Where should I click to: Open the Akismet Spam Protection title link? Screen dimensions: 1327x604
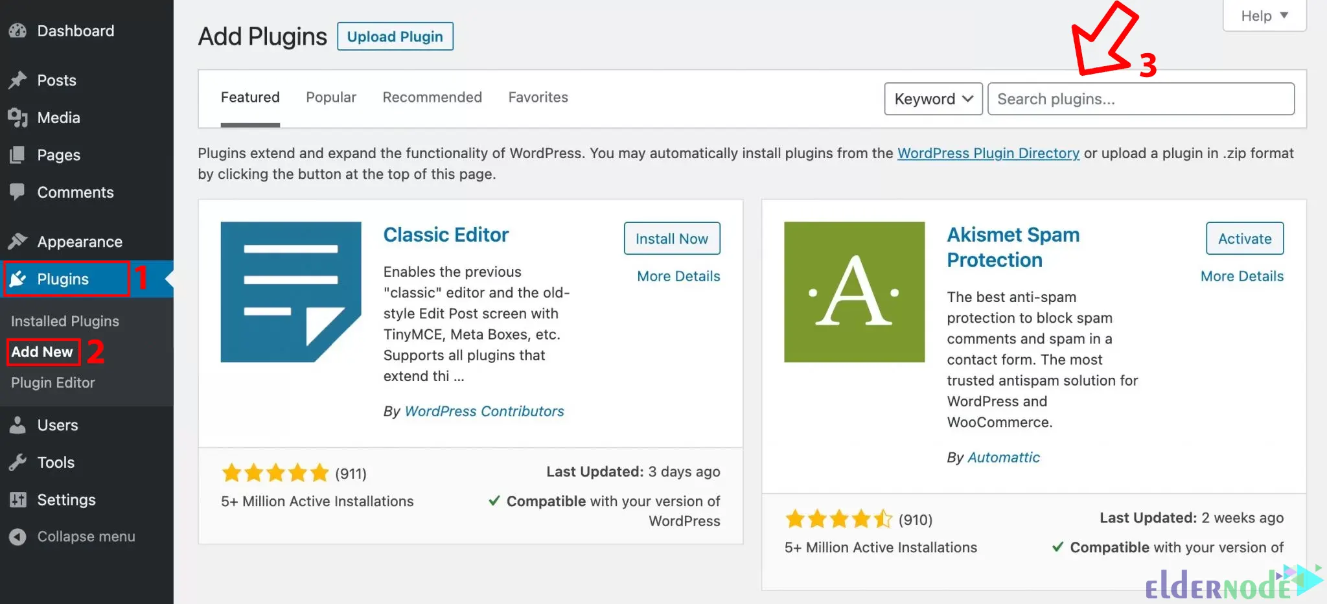click(1013, 247)
